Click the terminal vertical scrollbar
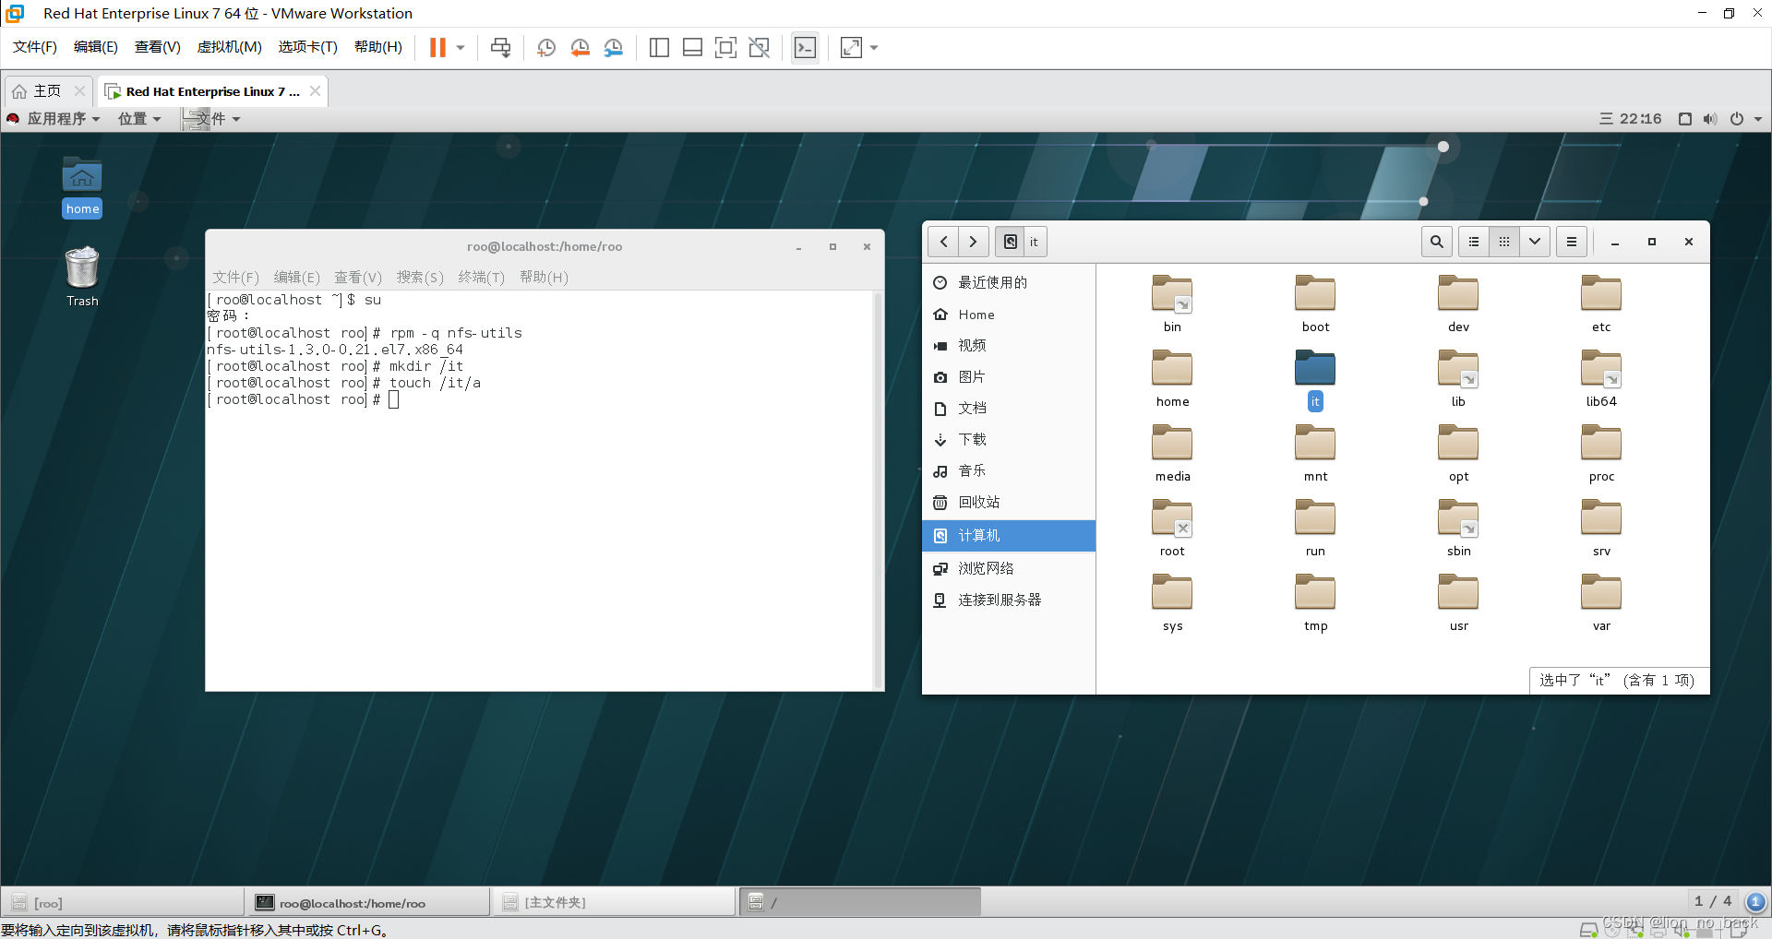The width and height of the screenshot is (1772, 939). (x=878, y=491)
